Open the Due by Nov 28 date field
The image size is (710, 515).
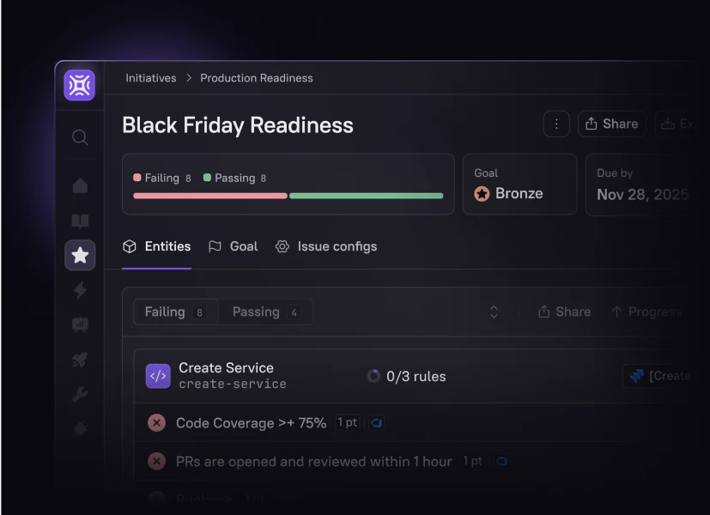642,185
